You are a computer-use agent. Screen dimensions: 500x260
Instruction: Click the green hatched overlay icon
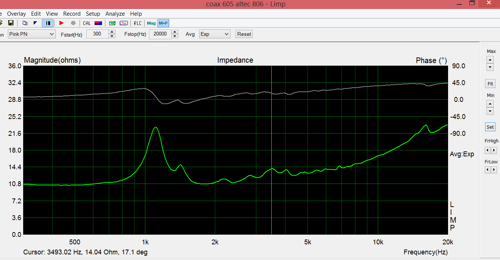coord(112,23)
